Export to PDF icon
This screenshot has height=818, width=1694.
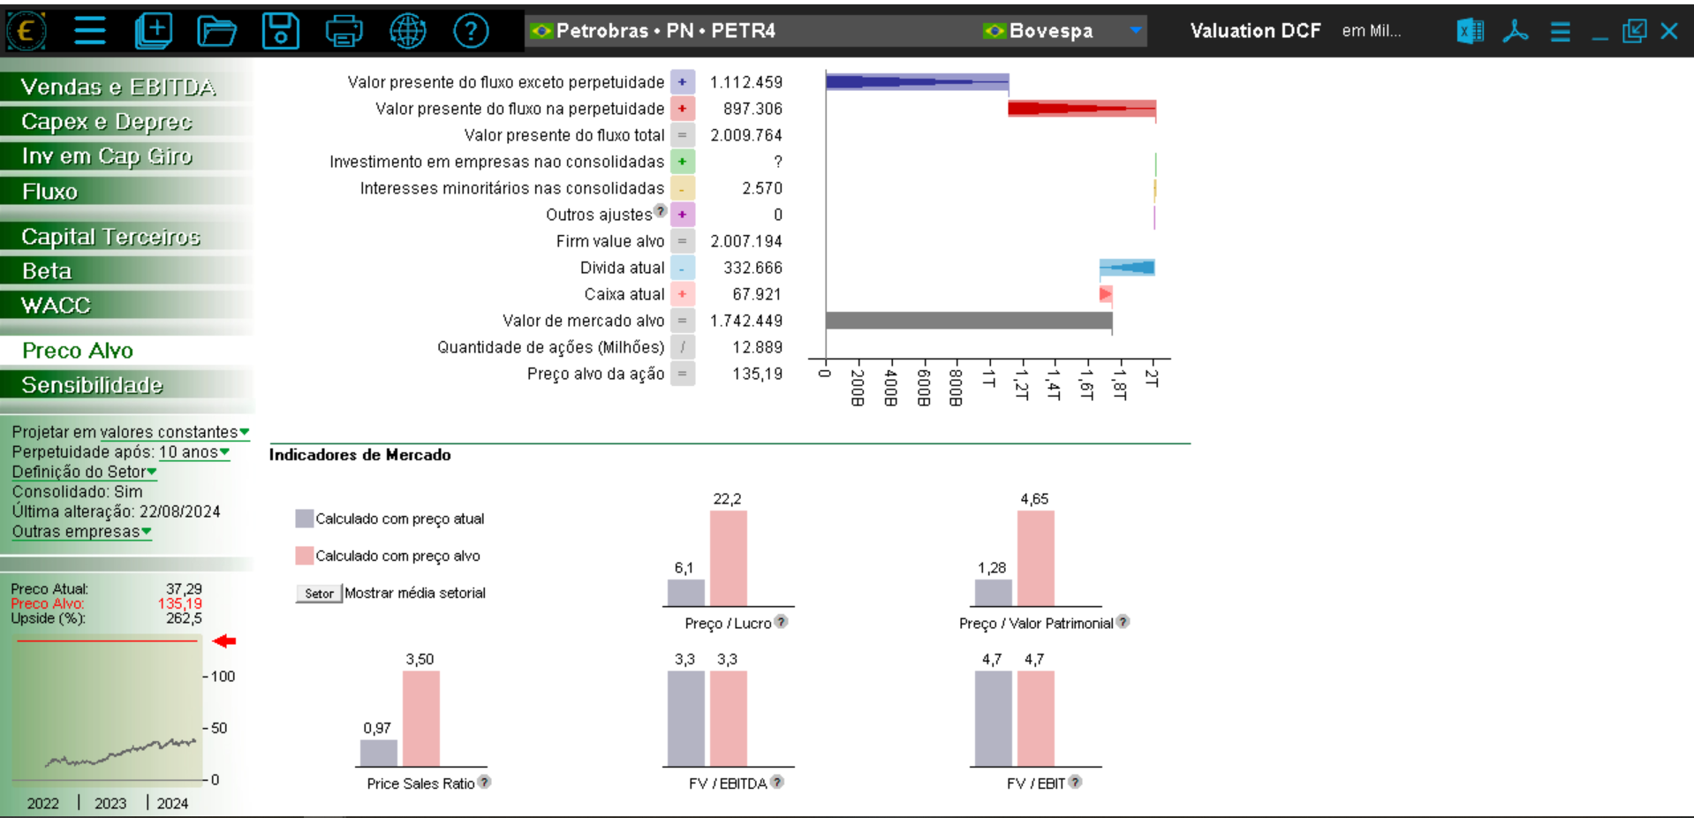pos(1516,31)
